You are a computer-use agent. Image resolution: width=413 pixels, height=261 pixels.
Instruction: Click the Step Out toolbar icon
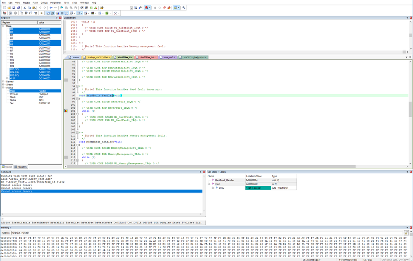(31, 13)
